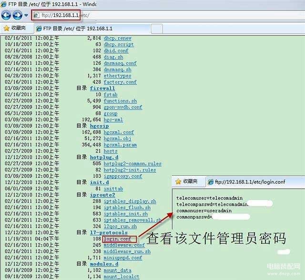Open the mount_data file link
This screenshot has width=305, height=280.
tap(118, 270)
